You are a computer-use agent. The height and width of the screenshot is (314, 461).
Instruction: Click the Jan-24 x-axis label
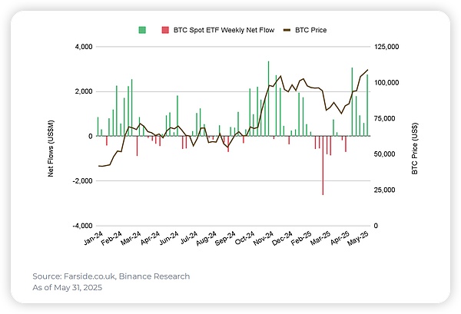pos(91,241)
